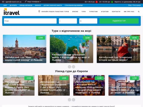The image size is (143, 107).
Task: Open Страхування від невиїзду link
Action: (74, 5)
